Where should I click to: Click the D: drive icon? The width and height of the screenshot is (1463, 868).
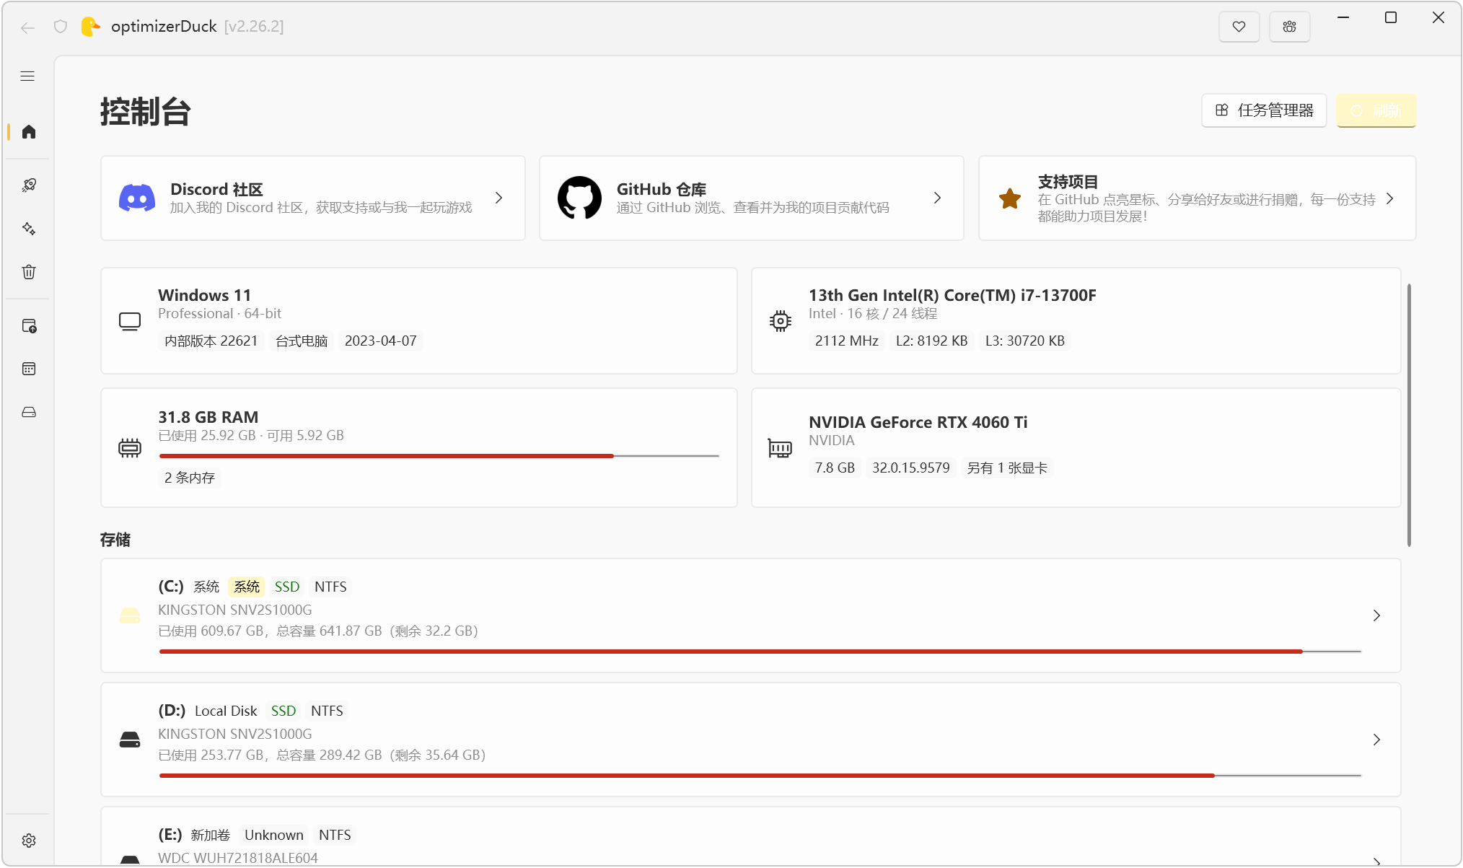click(130, 740)
